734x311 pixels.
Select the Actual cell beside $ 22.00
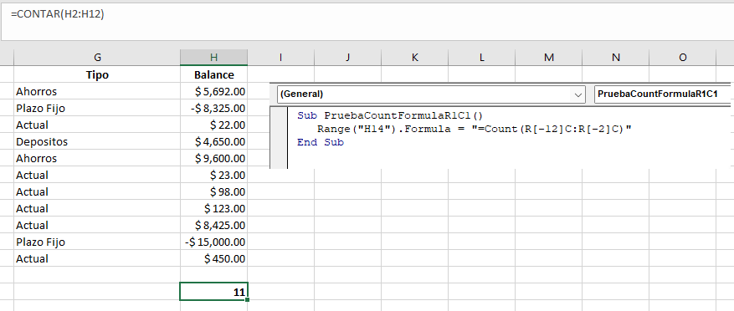(x=97, y=125)
